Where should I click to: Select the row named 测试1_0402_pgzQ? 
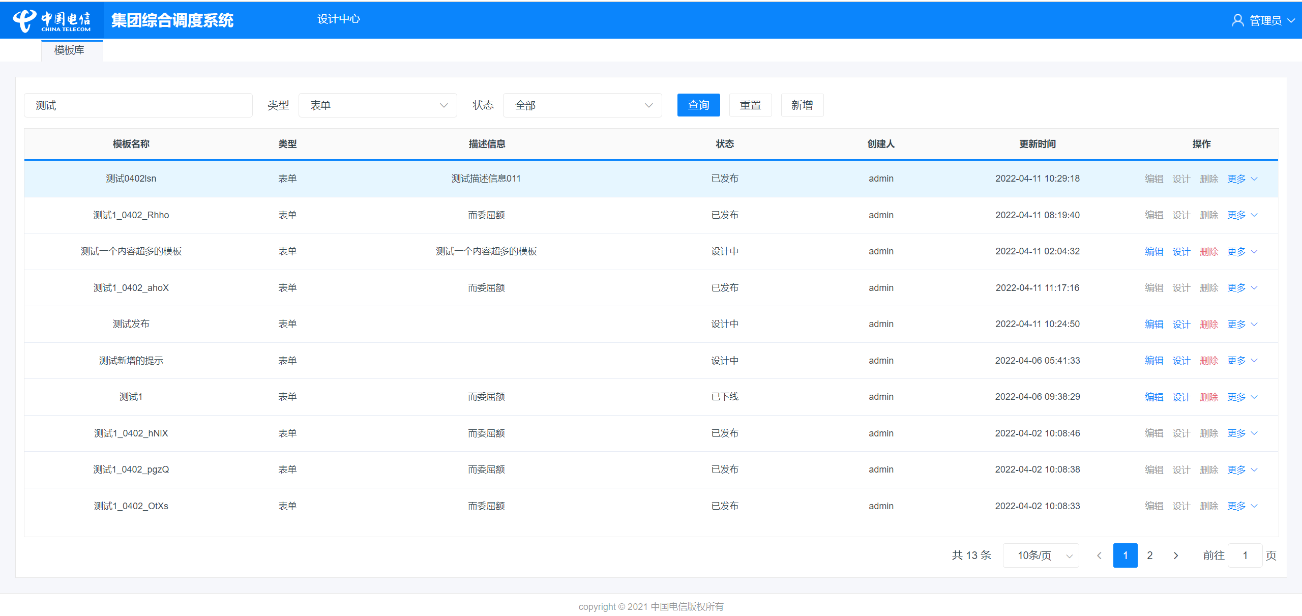click(x=651, y=470)
